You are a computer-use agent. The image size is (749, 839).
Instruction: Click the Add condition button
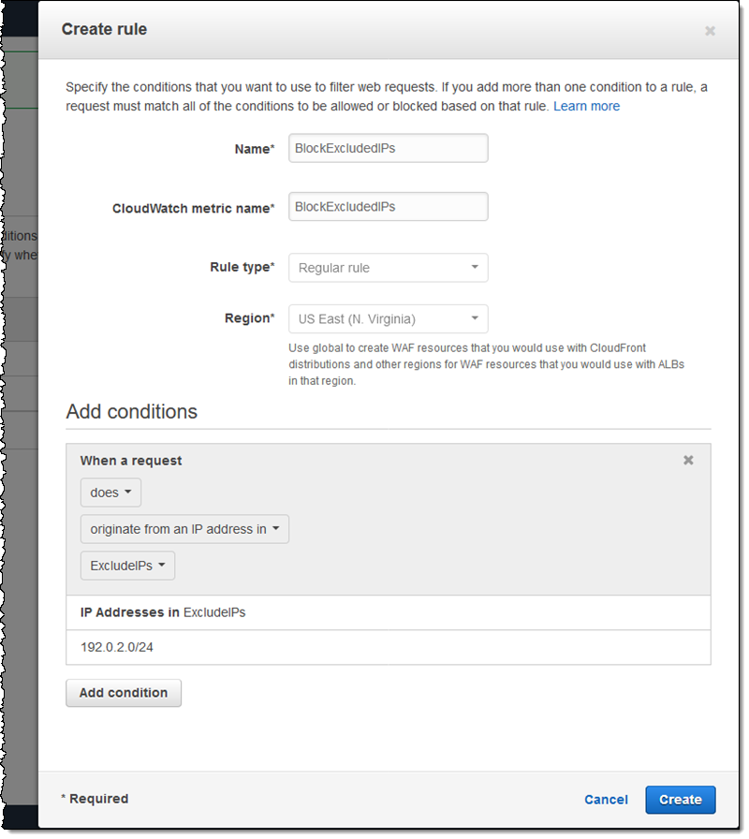[124, 693]
